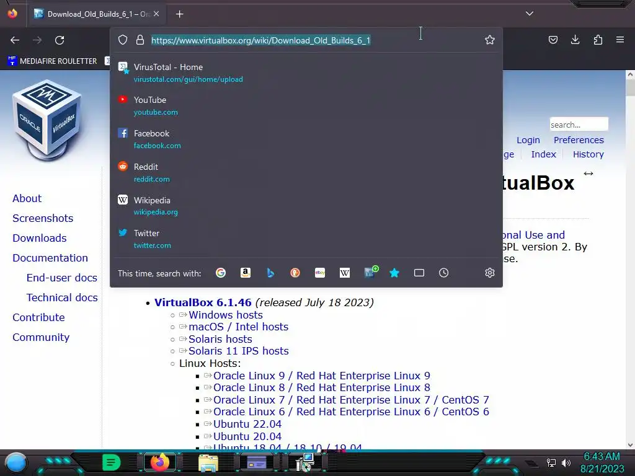Viewport: 635px width, 476px height.
Task: Reload the current page
Action: 60,40
